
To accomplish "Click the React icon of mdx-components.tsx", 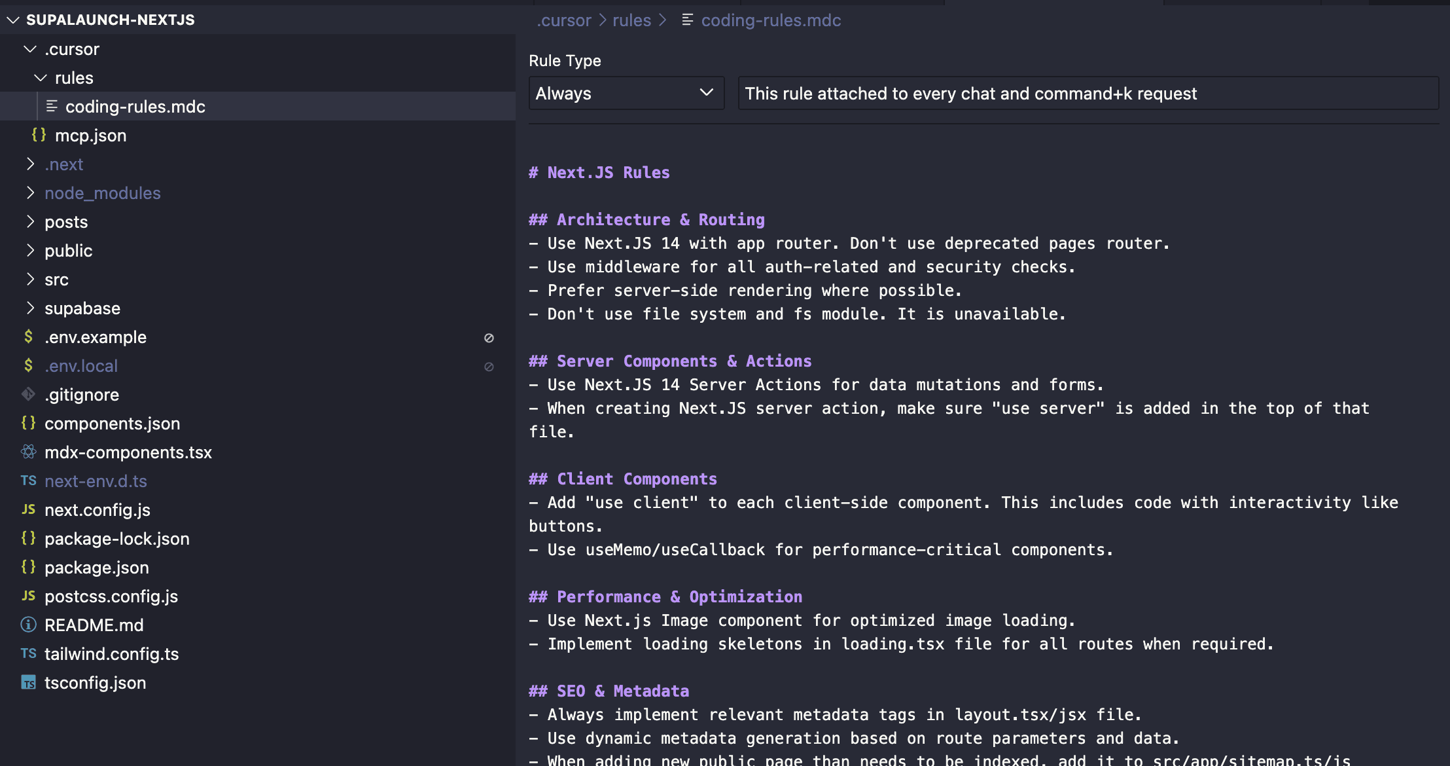I will [x=28, y=452].
